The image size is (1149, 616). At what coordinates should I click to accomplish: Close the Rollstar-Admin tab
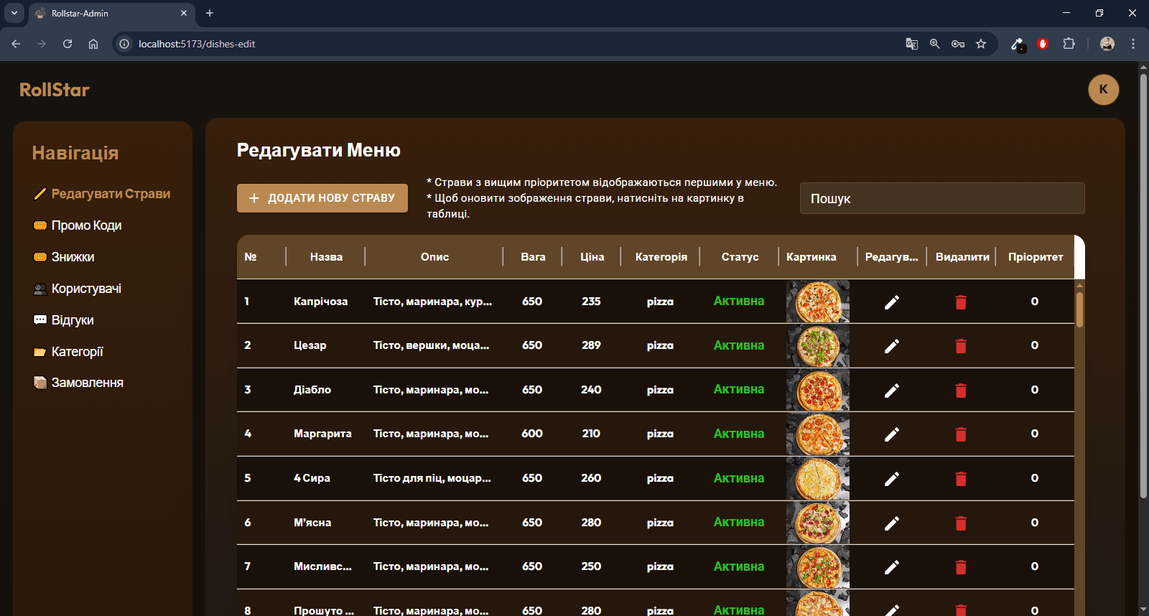[184, 13]
